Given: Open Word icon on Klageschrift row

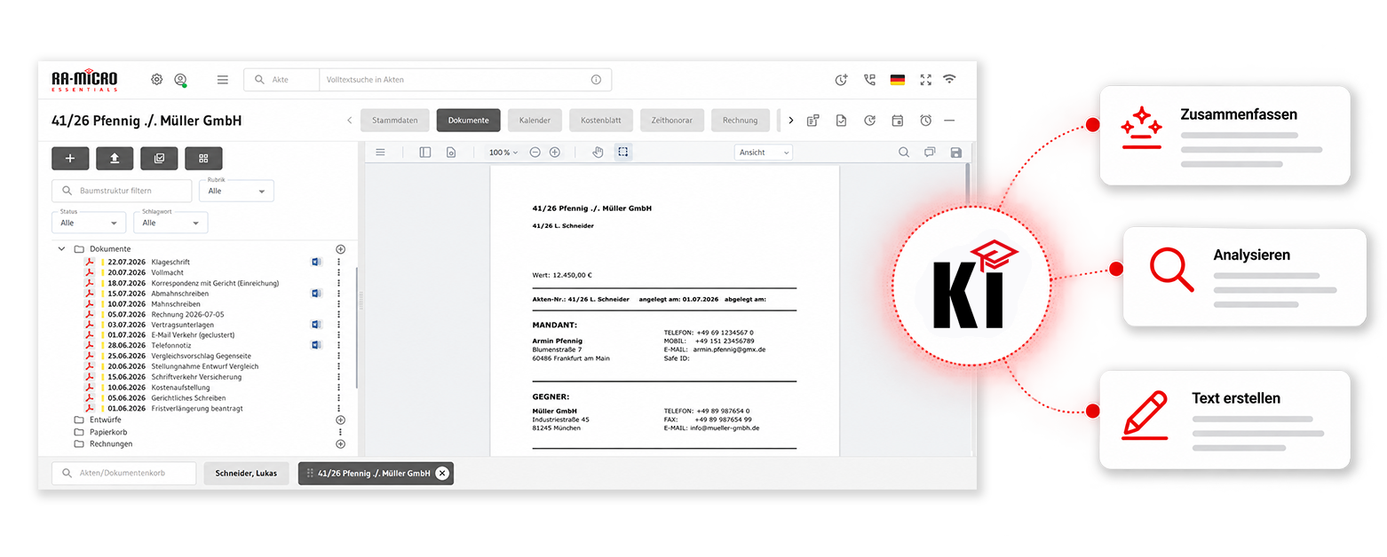Looking at the screenshot, I should click(316, 262).
